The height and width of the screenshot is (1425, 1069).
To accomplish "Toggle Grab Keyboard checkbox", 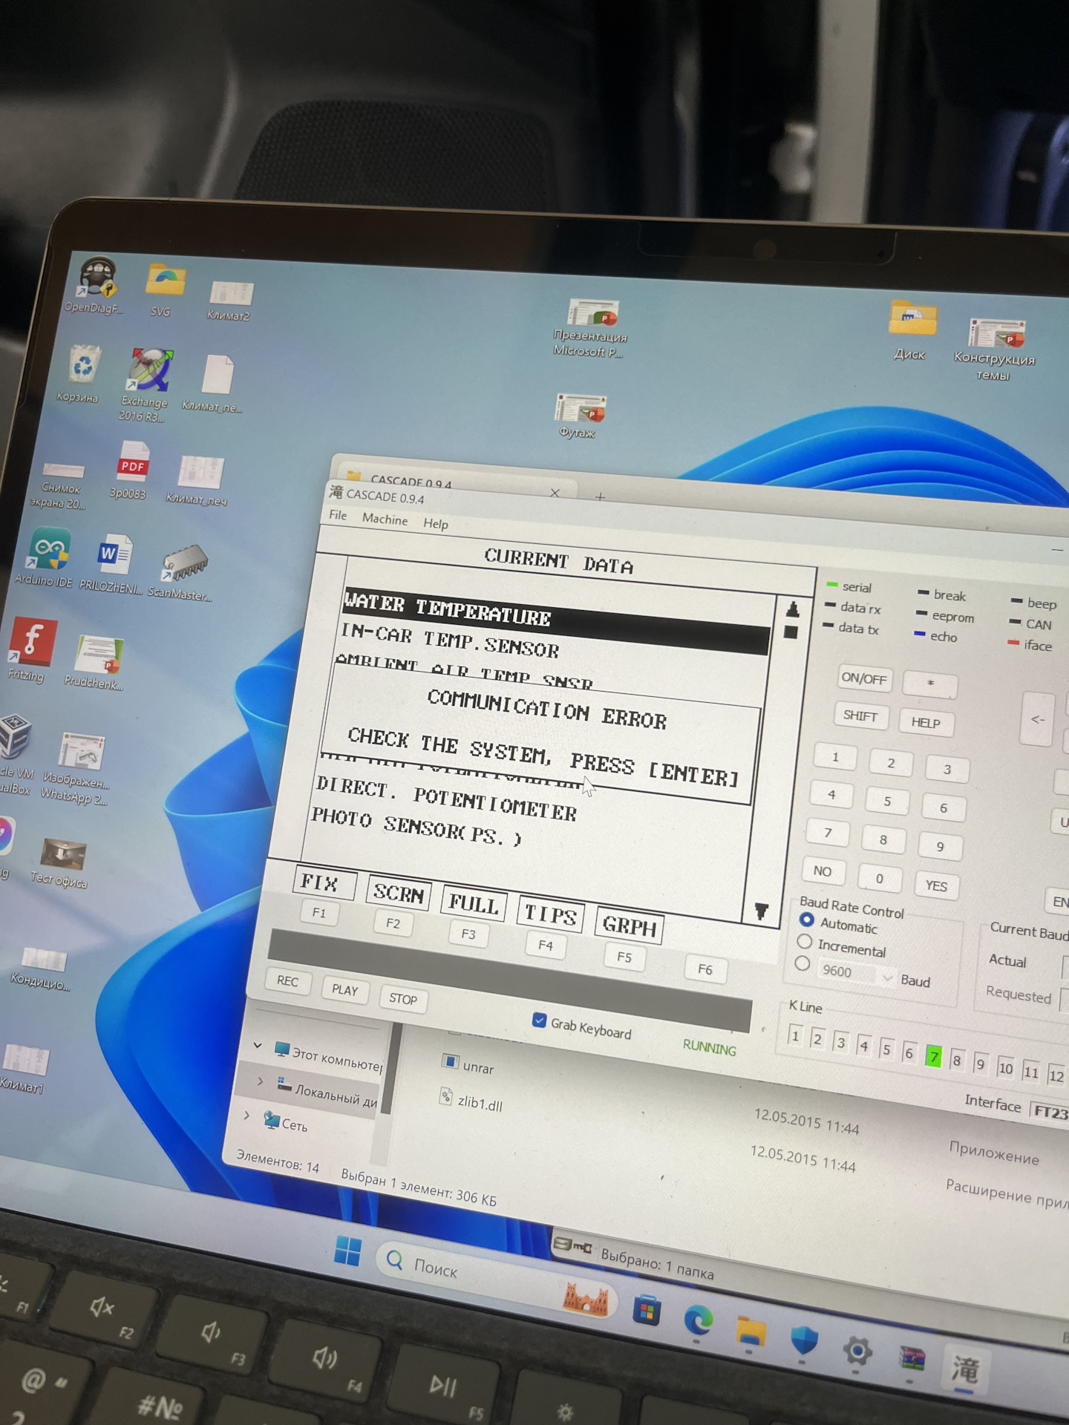I will pos(540,1020).
